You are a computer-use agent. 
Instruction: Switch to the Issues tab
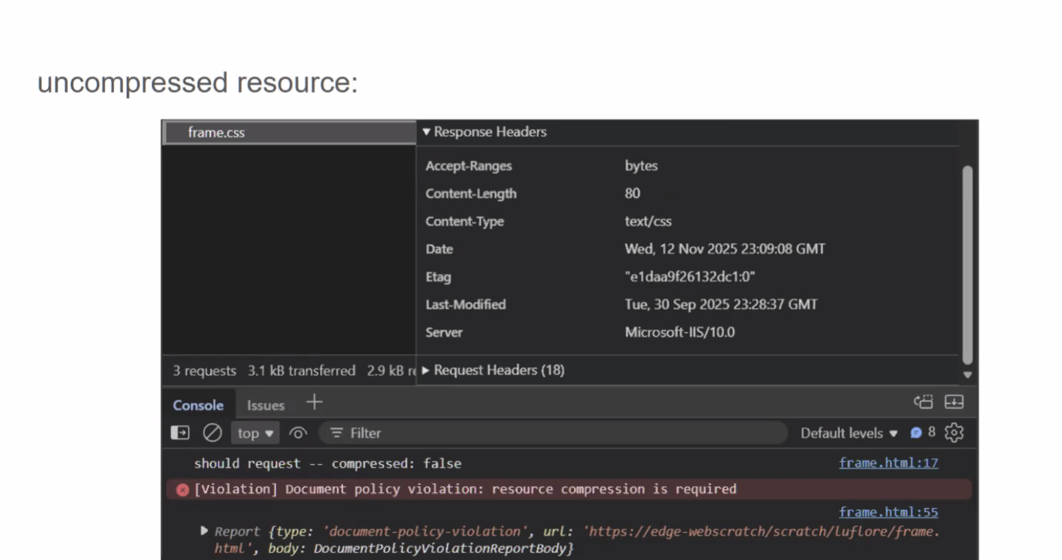coord(266,405)
